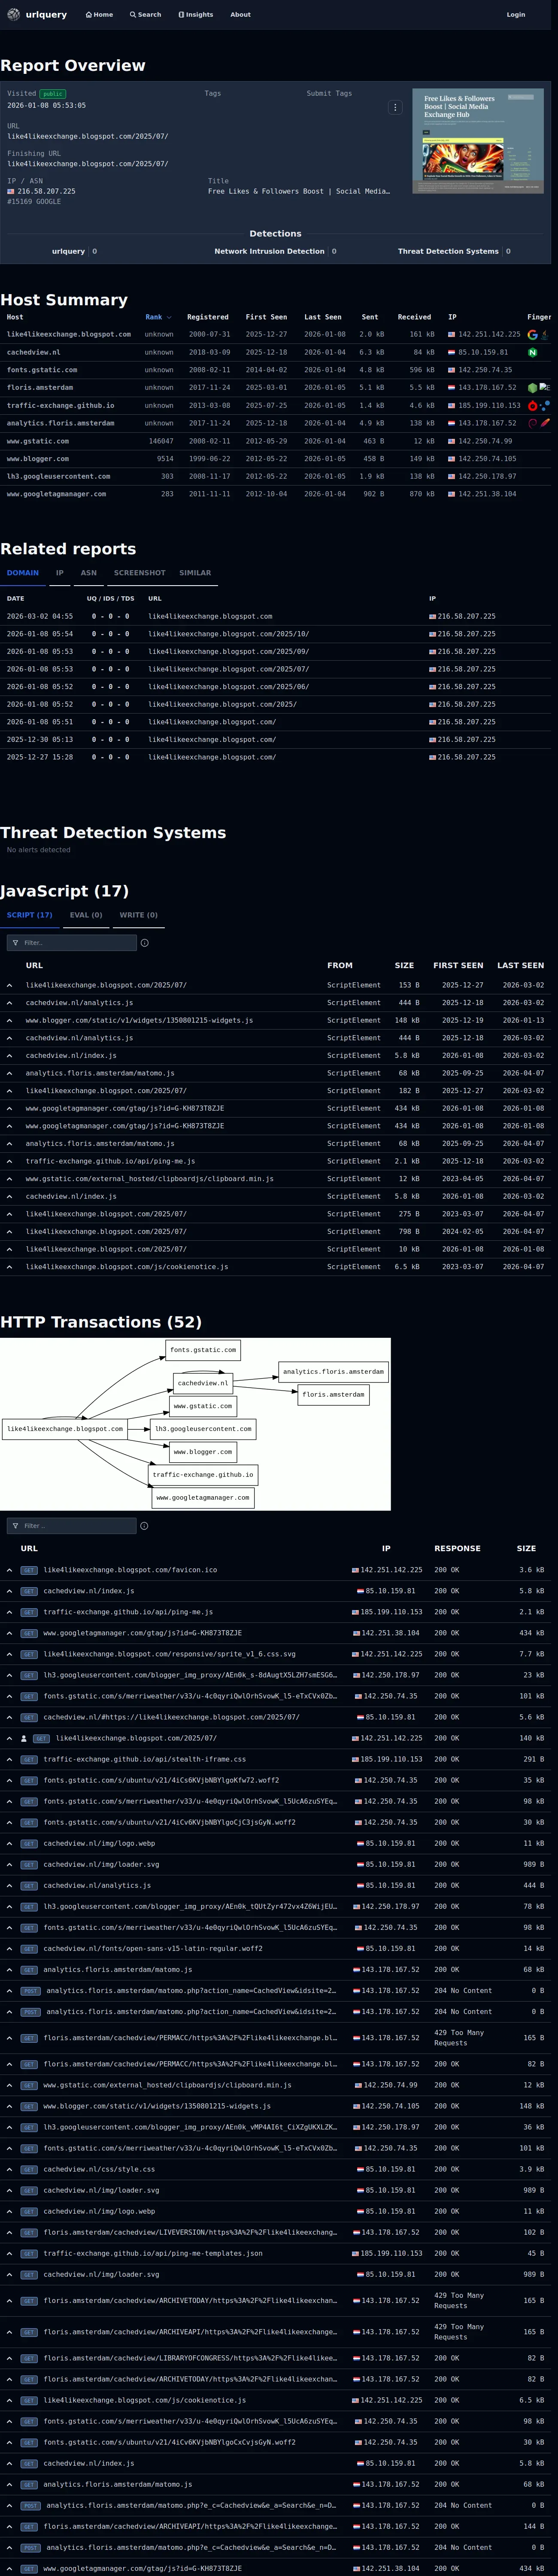
Task: Click the public badge next to Visited
Action: pyautogui.click(x=53, y=94)
